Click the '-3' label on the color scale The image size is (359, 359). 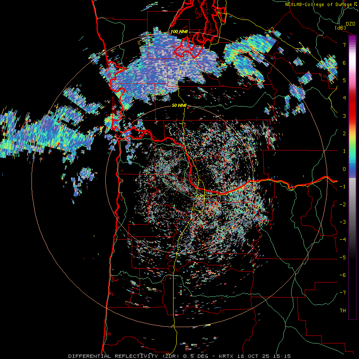(x=343, y=222)
